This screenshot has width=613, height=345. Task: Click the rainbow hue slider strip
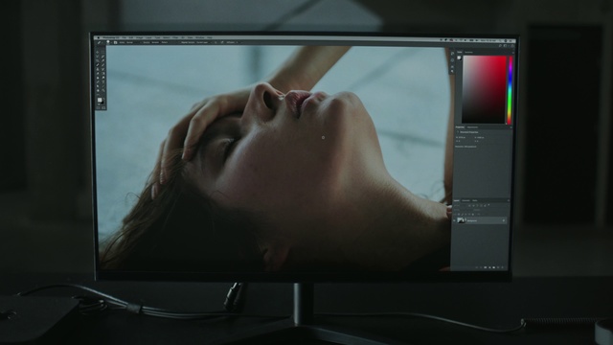(x=510, y=90)
